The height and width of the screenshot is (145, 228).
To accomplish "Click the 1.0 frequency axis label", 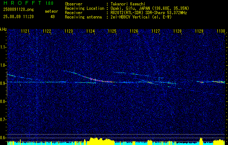I will 3,66.
